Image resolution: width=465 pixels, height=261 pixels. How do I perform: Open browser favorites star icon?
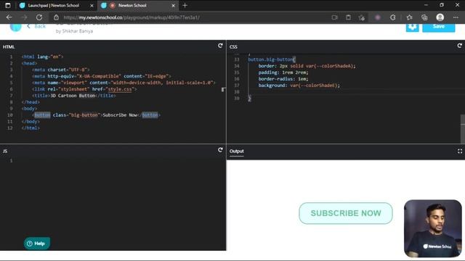coord(409,17)
